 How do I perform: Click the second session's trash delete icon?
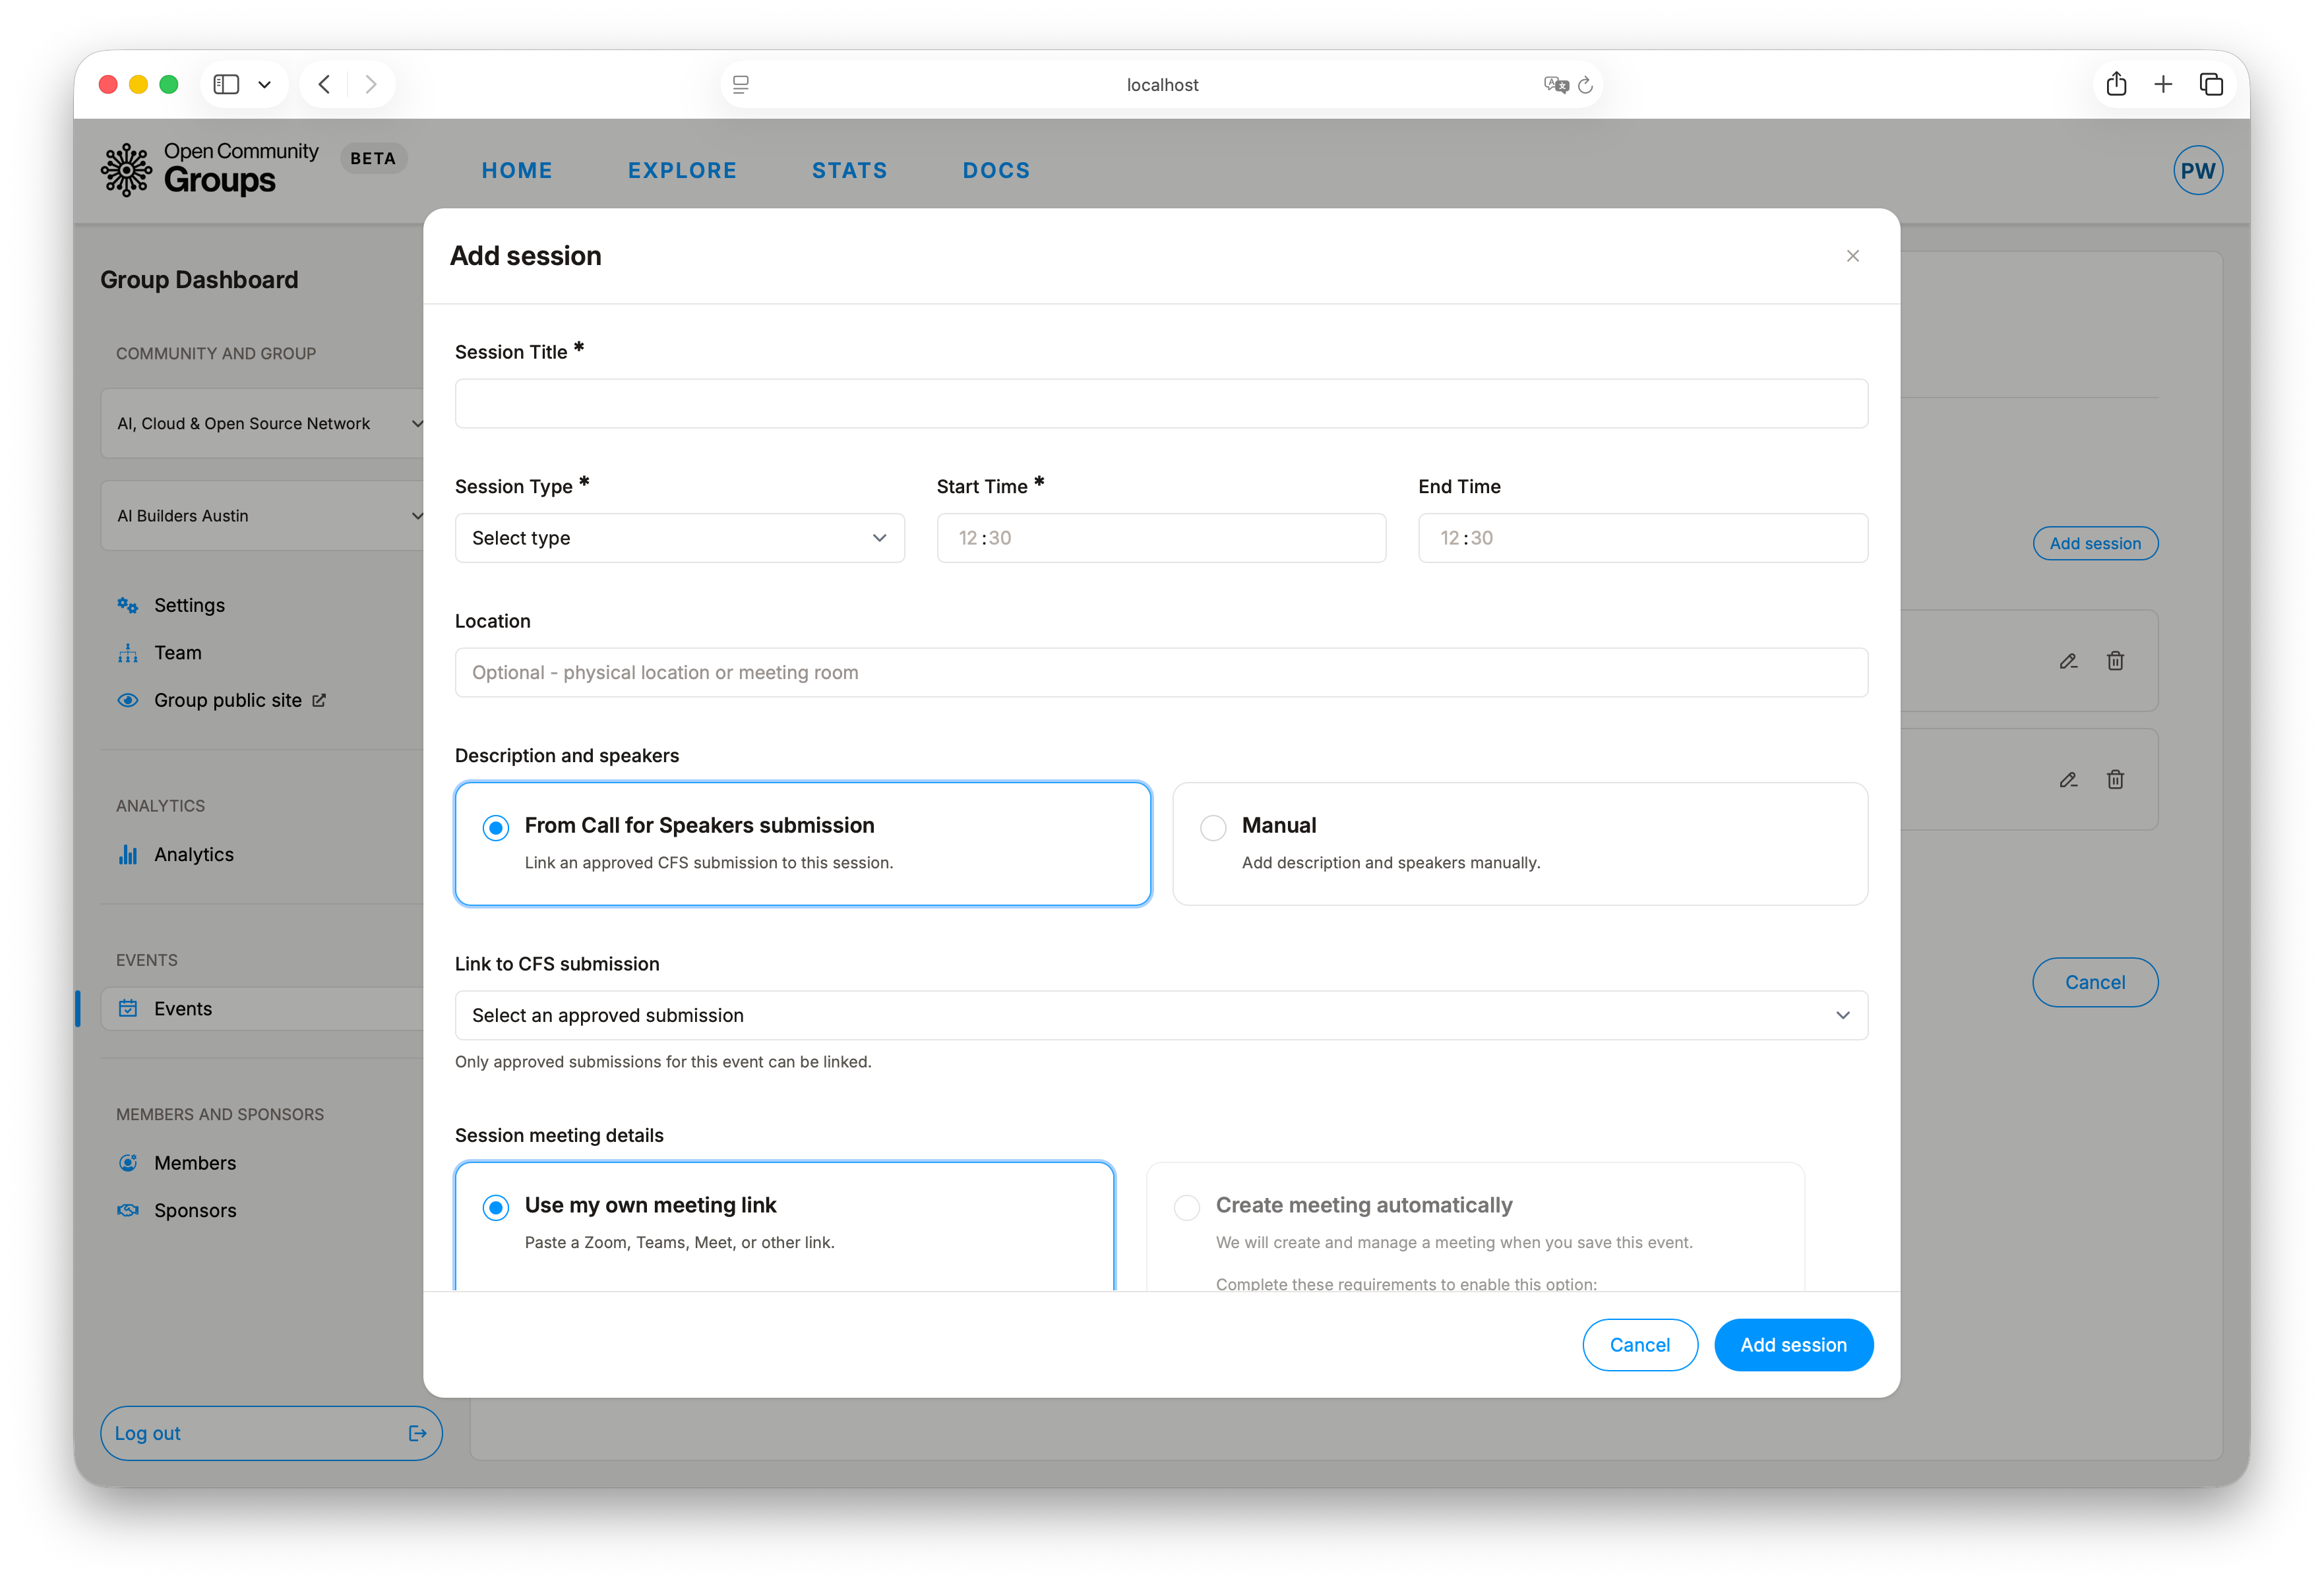click(x=2115, y=779)
